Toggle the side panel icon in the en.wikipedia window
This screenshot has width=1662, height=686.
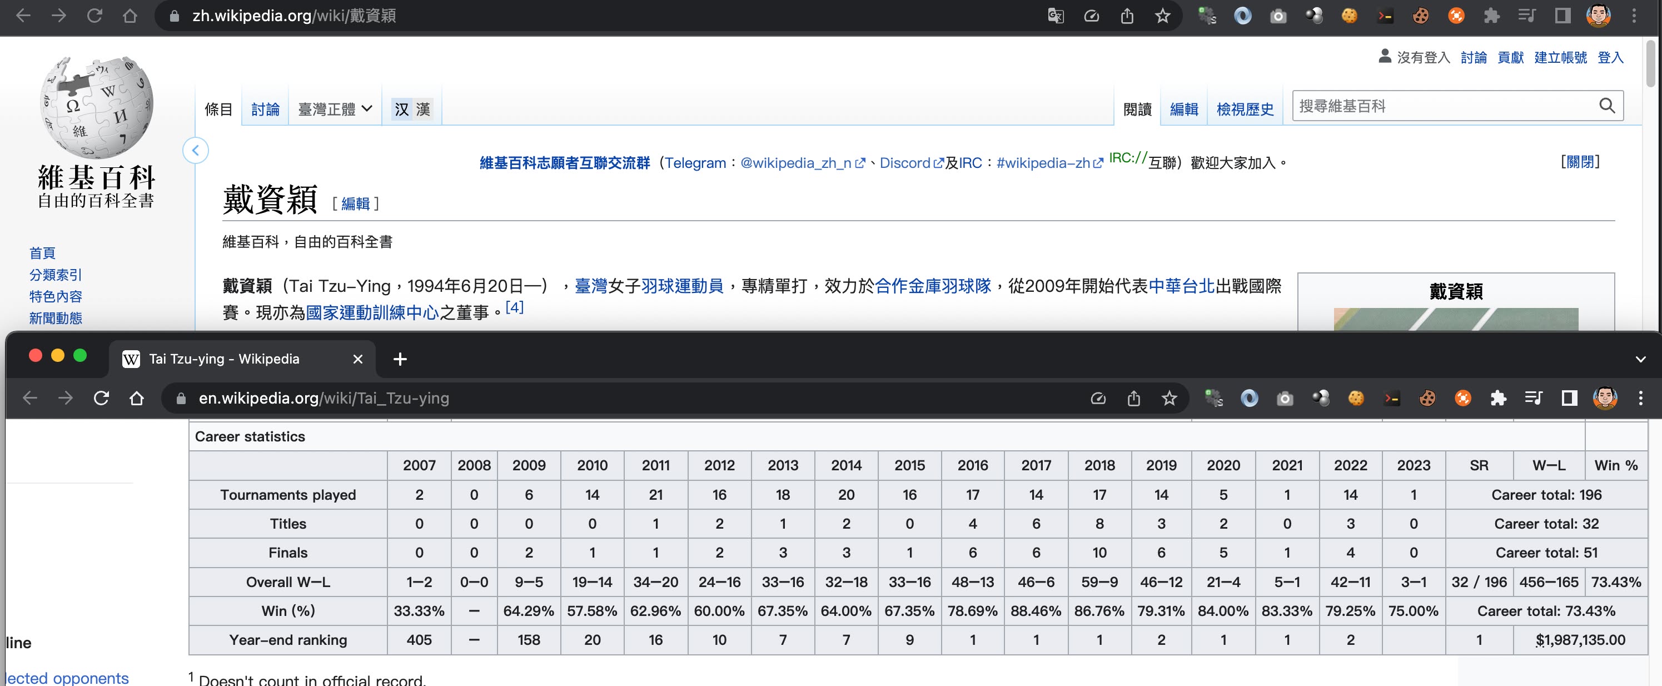point(1569,398)
